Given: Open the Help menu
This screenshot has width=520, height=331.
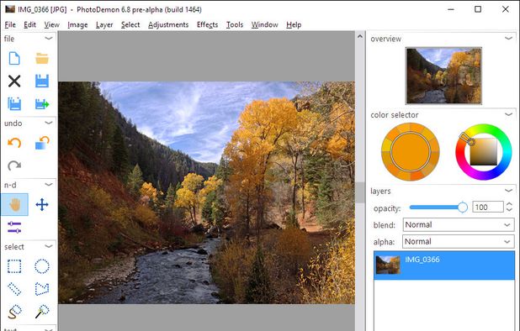Looking at the screenshot, I should click(x=294, y=25).
